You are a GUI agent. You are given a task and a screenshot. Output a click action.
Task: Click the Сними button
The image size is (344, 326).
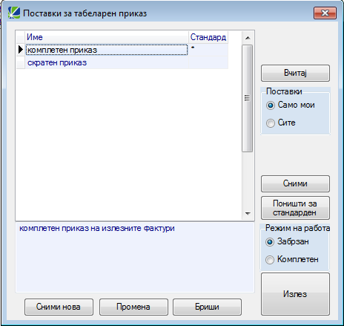(295, 183)
